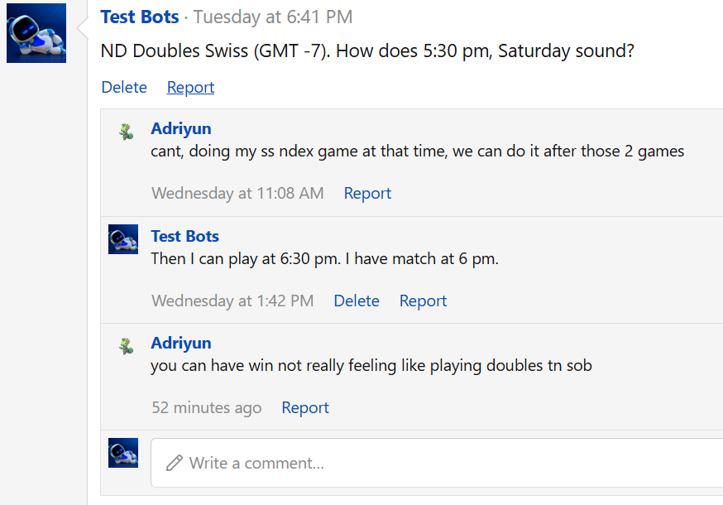
Task: Open Test Bots large profile avatar
Action: [x=36, y=33]
